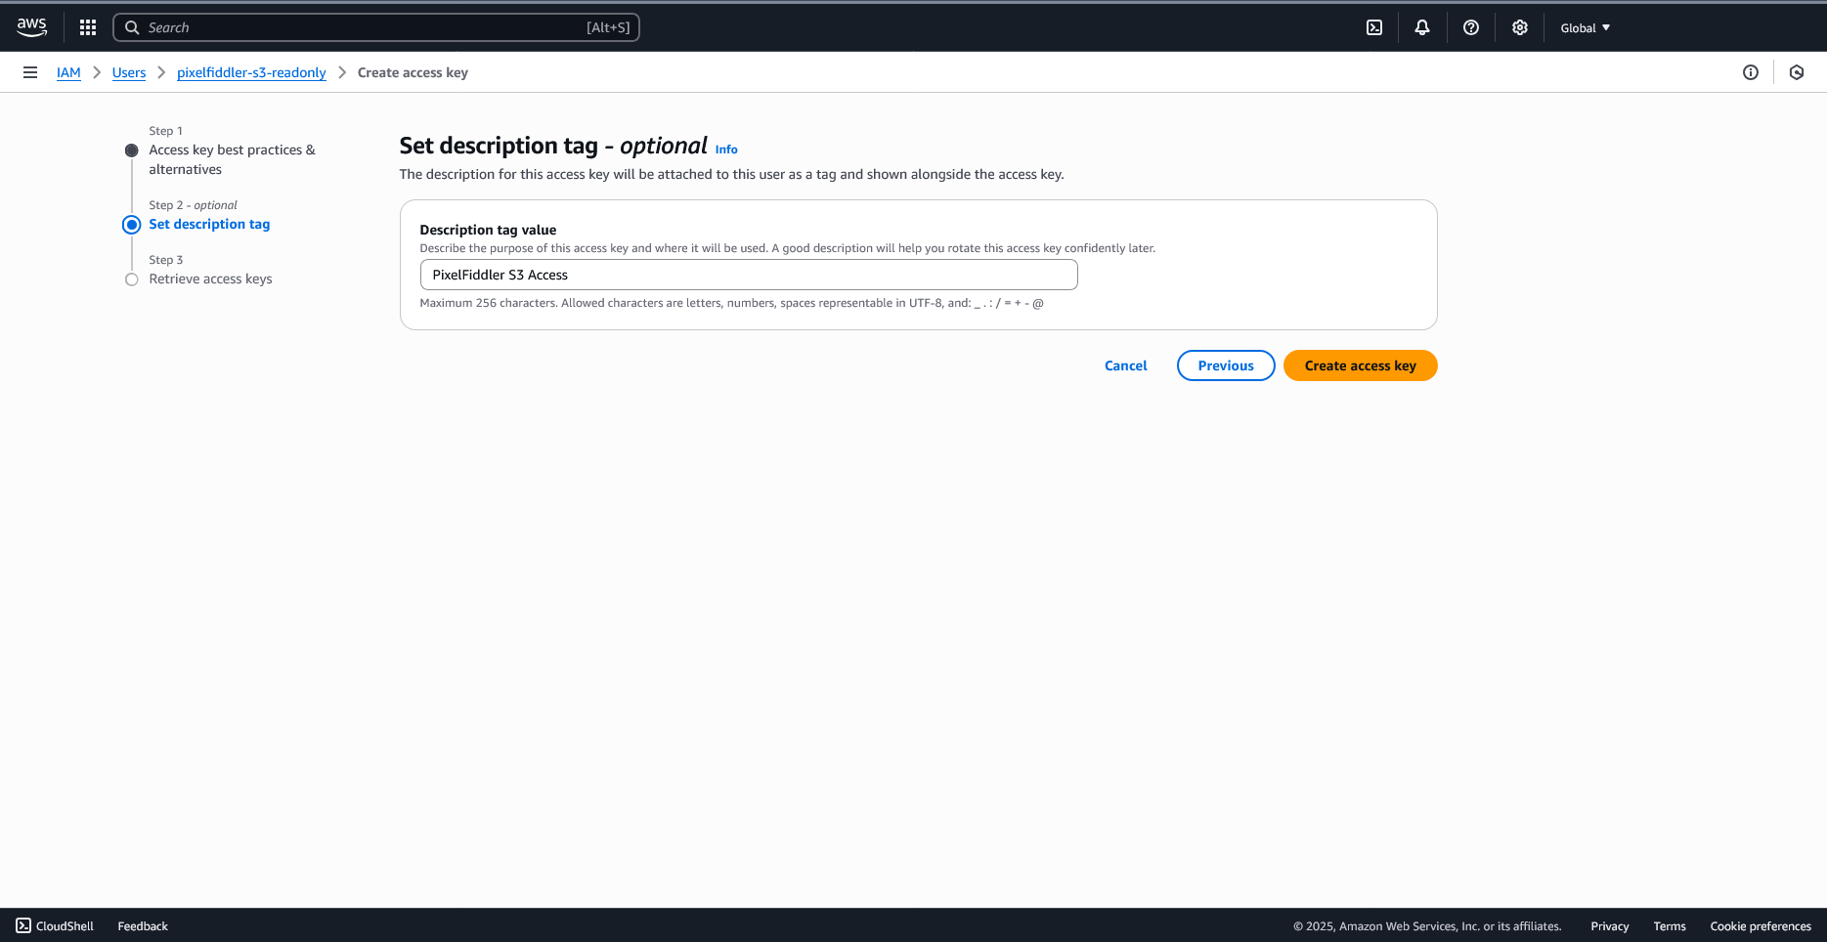This screenshot has width=1827, height=942.
Task: Select Step 1 best practices indicator
Action: pyautogui.click(x=132, y=150)
